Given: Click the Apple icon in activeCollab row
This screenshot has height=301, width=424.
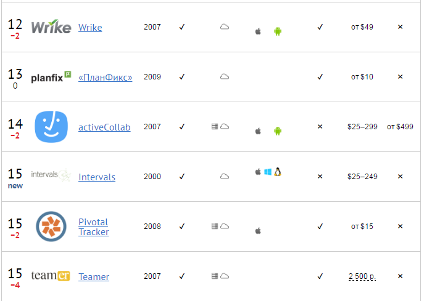Looking at the screenshot, I should tap(258, 131).
